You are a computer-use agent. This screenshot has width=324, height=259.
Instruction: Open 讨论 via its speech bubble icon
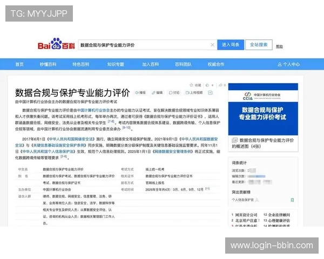(x=171, y=93)
